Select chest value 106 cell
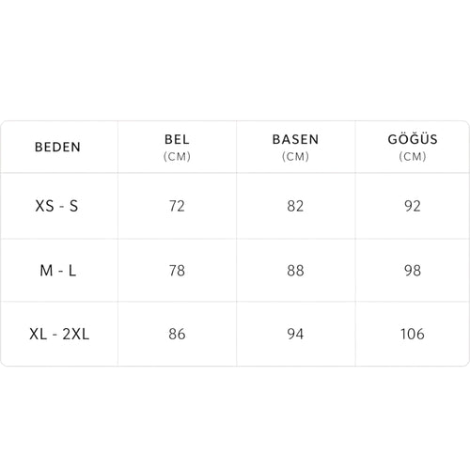Screen dimensions: 470x470 point(413,334)
